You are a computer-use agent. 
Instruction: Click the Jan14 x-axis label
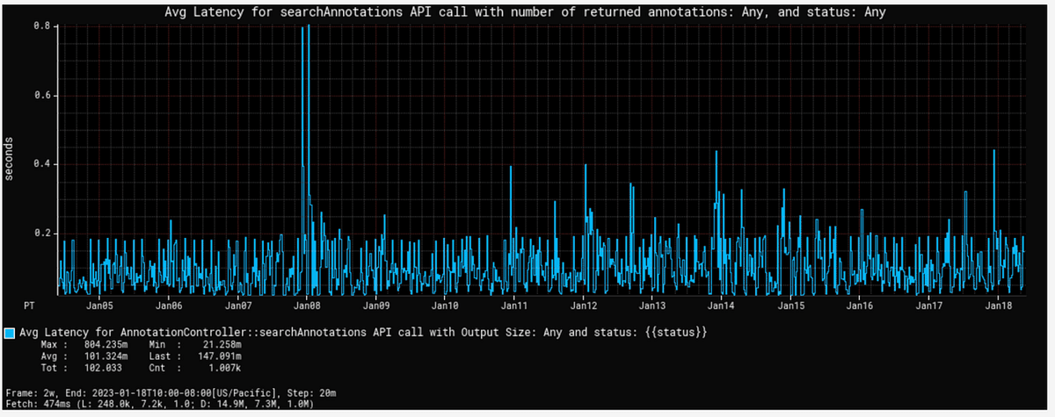click(722, 306)
